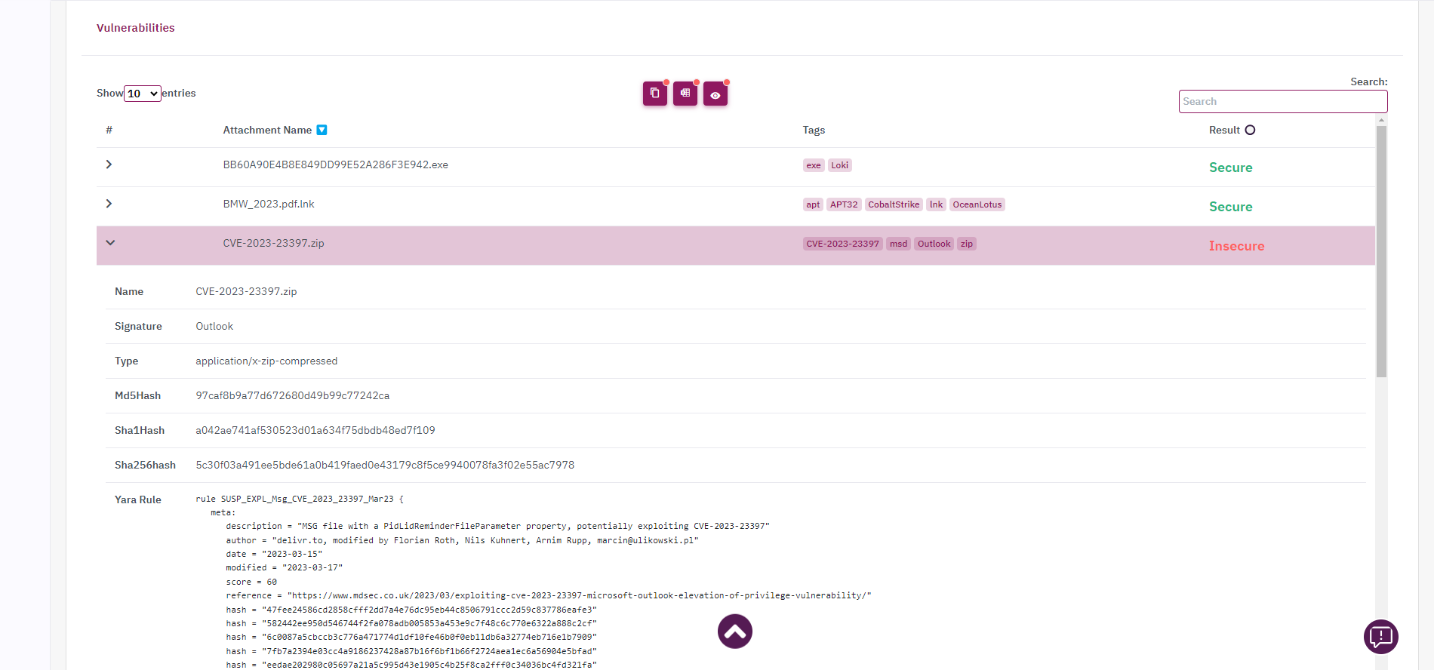Click Secure result for BB60A90E exe row
The height and width of the screenshot is (670, 1434).
coord(1230,167)
